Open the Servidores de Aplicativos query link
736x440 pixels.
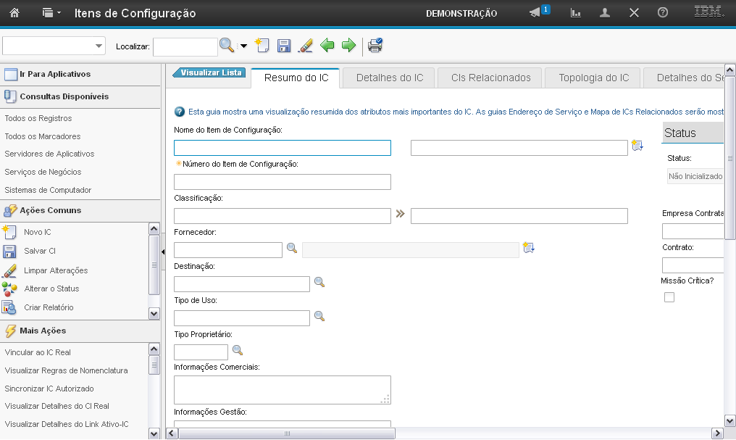49,154
